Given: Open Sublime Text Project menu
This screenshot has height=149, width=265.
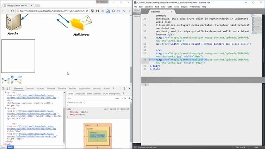Looking at the screenshot, I should [x=184, y=7].
